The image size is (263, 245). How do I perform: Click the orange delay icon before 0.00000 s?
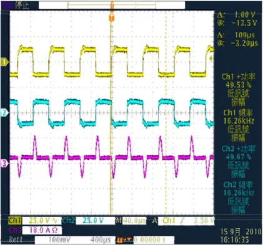124,240
